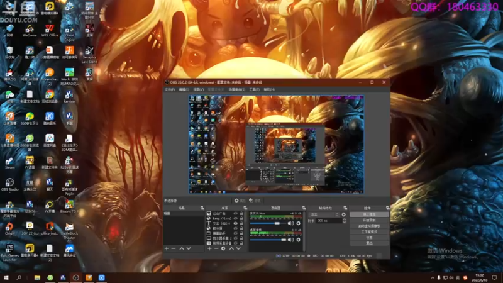Image resolution: width=503 pixels, height=283 pixels.
Task: Remove the selected scene with the minus icon in 场景 panel
Action: [x=174, y=248]
